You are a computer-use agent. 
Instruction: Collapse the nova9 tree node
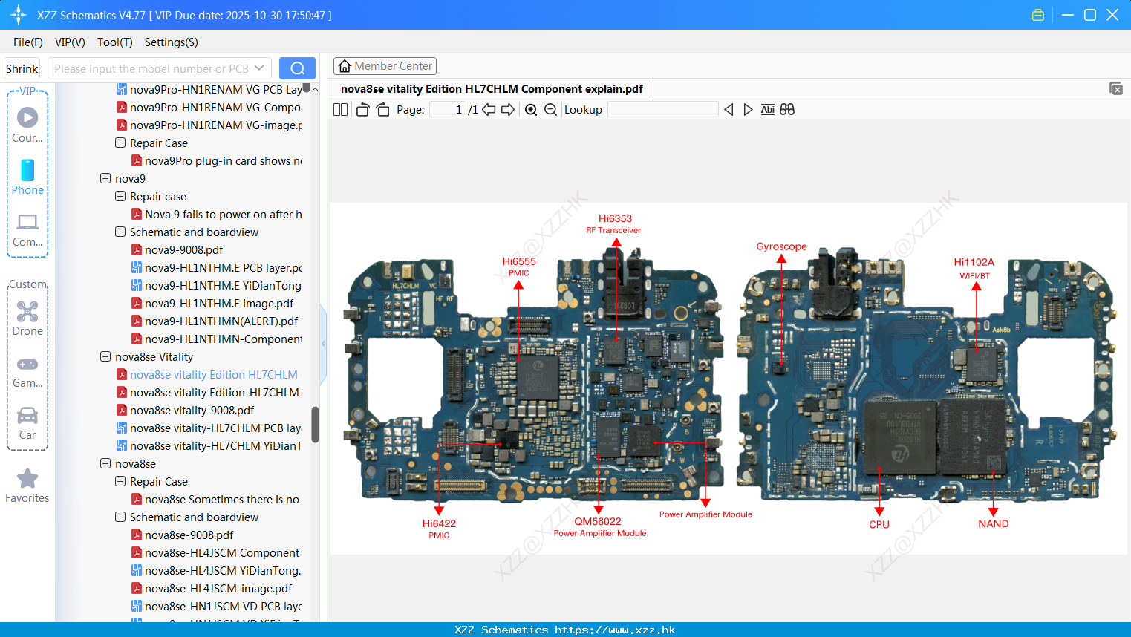tap(105, 178)
